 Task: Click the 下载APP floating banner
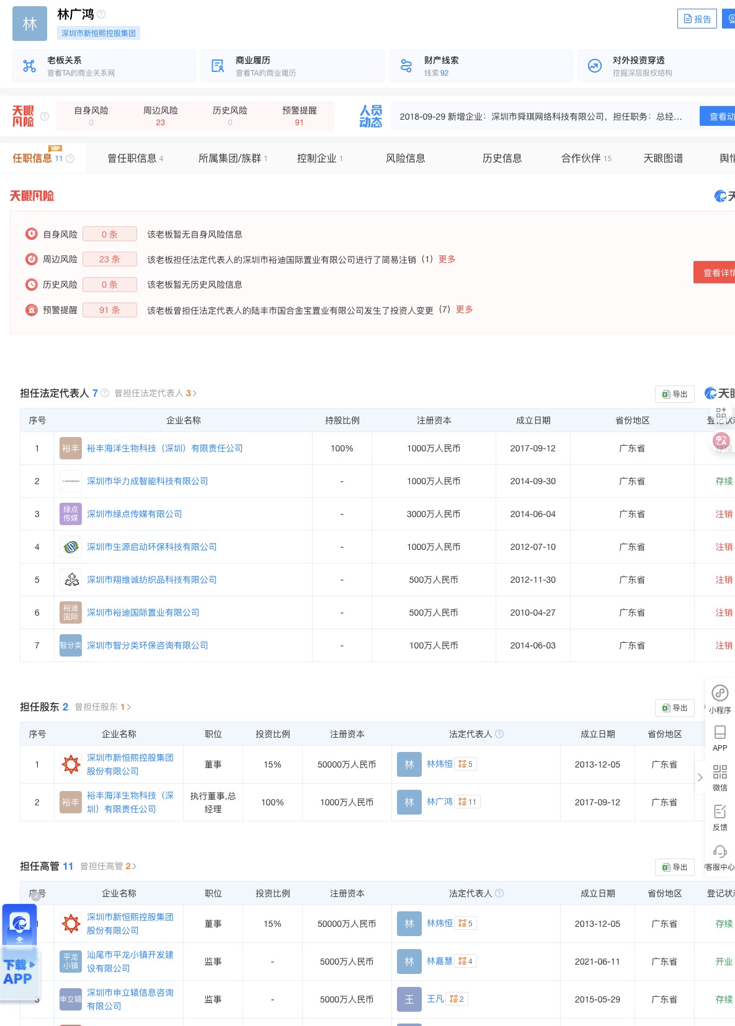(19, 953)
